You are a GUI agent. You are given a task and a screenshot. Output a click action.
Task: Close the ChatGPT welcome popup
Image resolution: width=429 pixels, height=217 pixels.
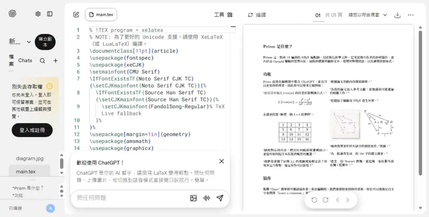point(222,161)
